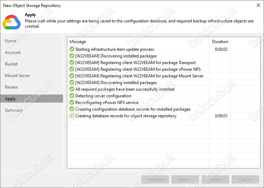Select 'Registering client W22VEEAM for package Transport' row
The image size is (264, 188).
coord(164,62)
